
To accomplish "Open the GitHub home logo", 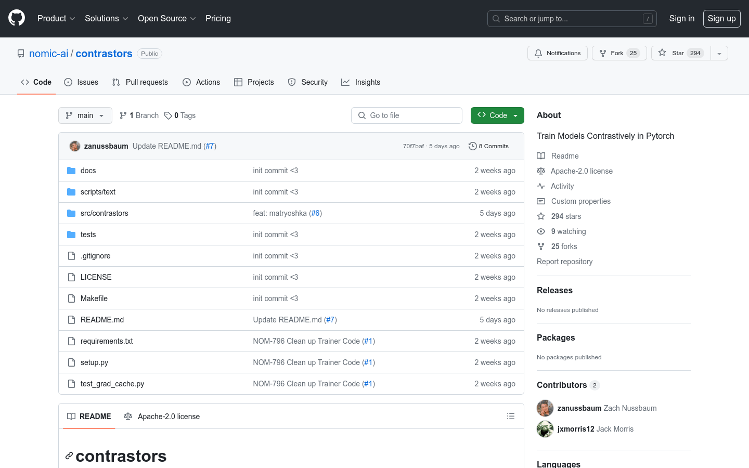I will [x=17, y=18].
